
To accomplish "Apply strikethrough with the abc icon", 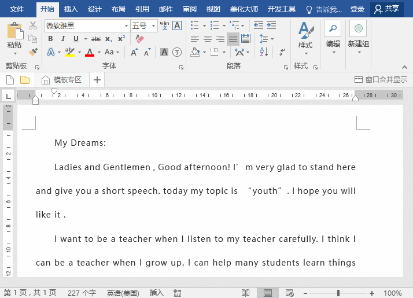I will point(96,39).
